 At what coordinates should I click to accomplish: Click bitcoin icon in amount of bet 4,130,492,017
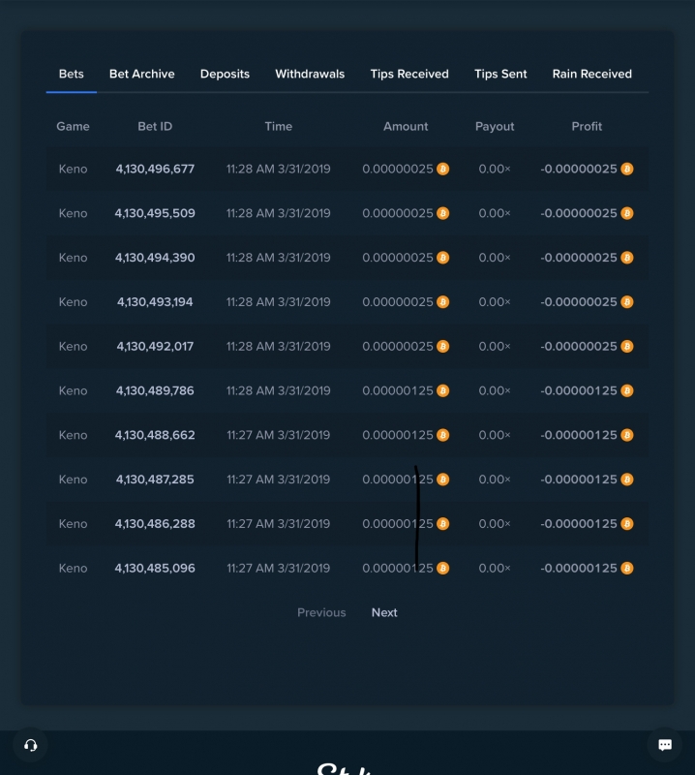click(443, 347)
